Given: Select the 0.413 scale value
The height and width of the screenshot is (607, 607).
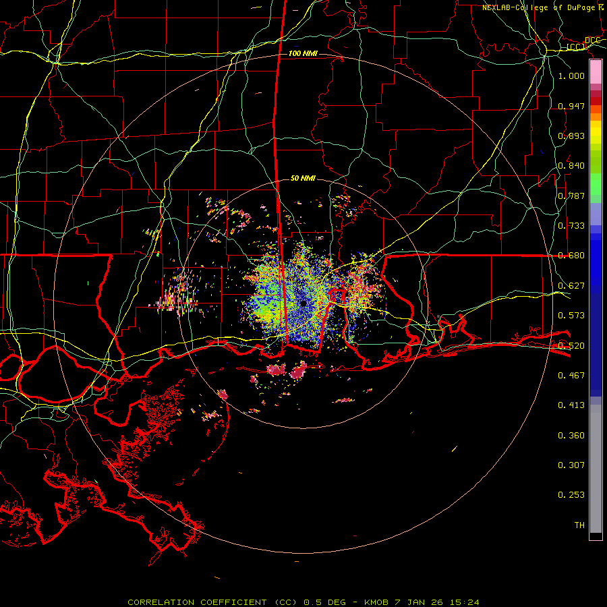Looking at the screenshot, I should [x=571, y=405].
